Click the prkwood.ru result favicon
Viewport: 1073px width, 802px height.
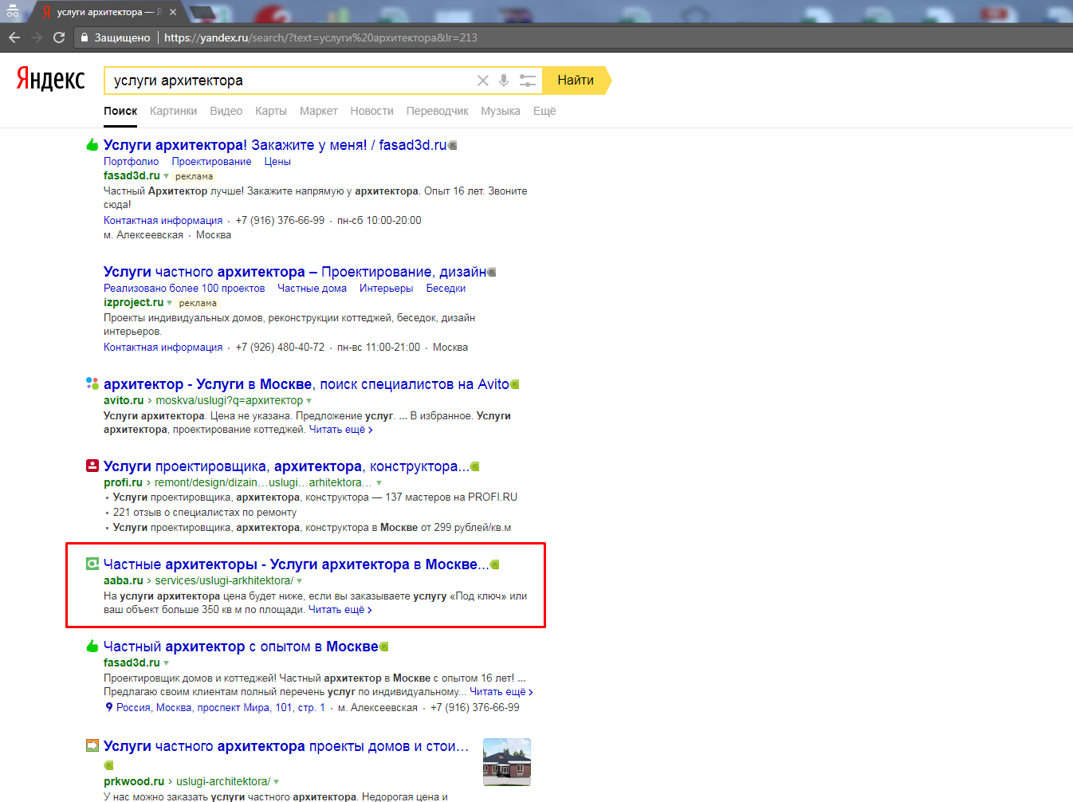click(x=92, y=745)
